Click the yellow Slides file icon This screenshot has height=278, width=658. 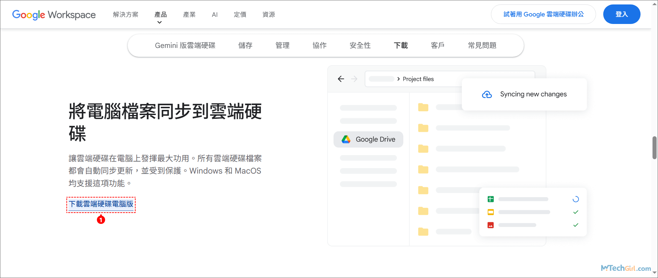[x=491, y=212]
